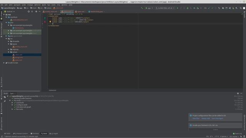Click the green Run app play icon
246x138 pixels.
coord(178,8)
